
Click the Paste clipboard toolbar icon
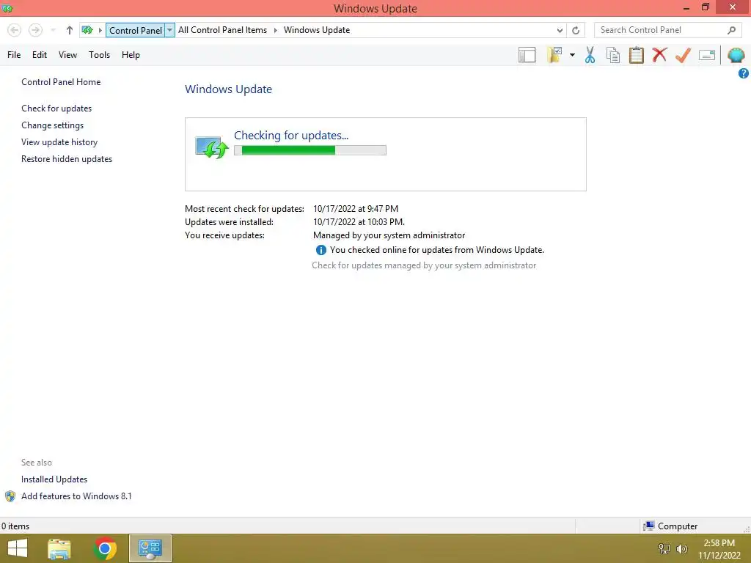636,55
